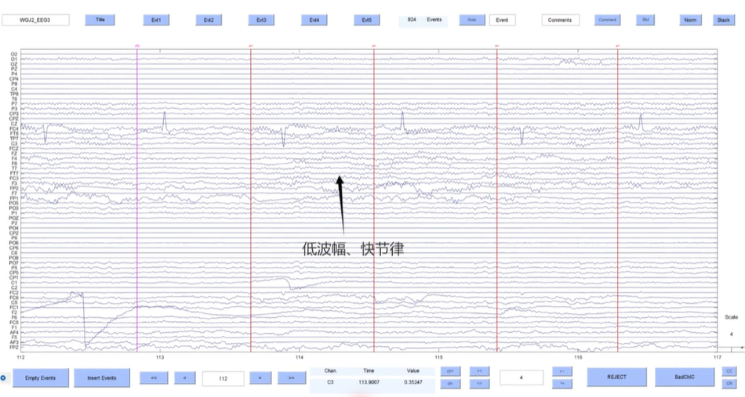
Task: Step back with the single < button
Action: pyautogui.click(x=184, y=378)
